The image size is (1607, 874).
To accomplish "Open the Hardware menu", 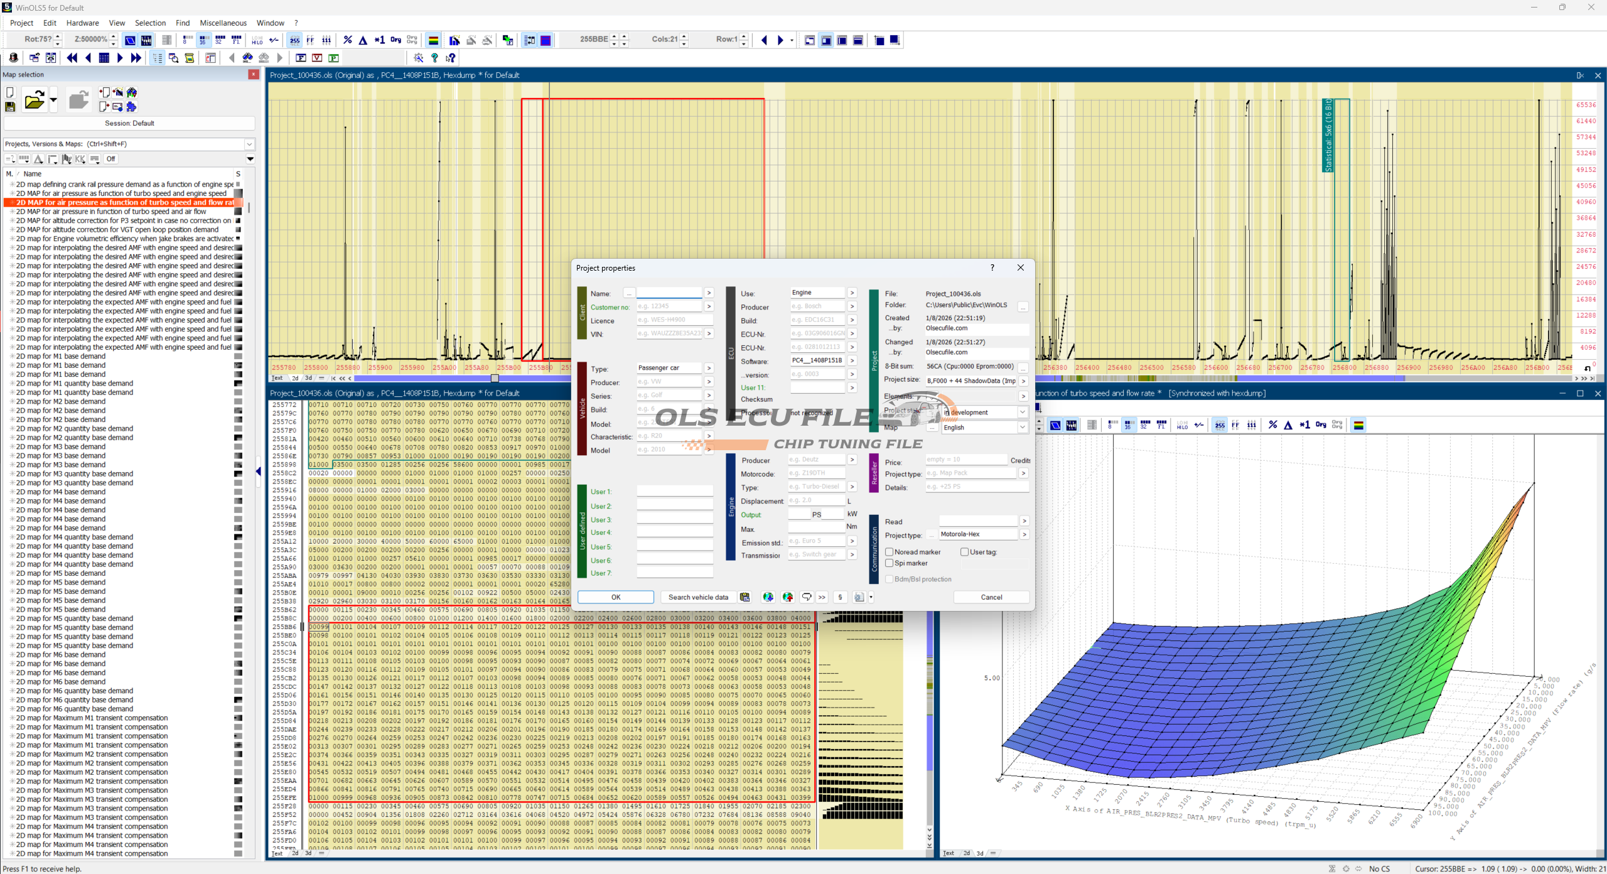I will (x=82, y=23).
